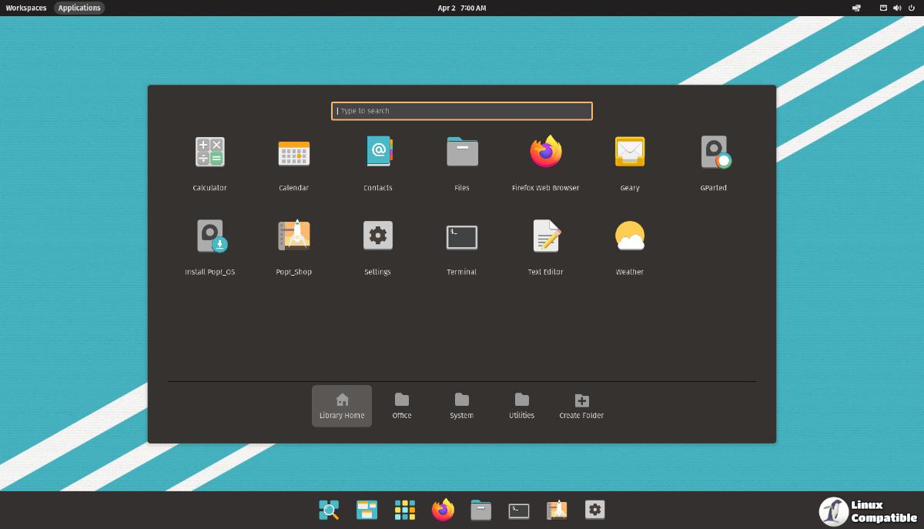Start the GParted partition editor
The width and height of the screenshot is (924, 529).
714,153
